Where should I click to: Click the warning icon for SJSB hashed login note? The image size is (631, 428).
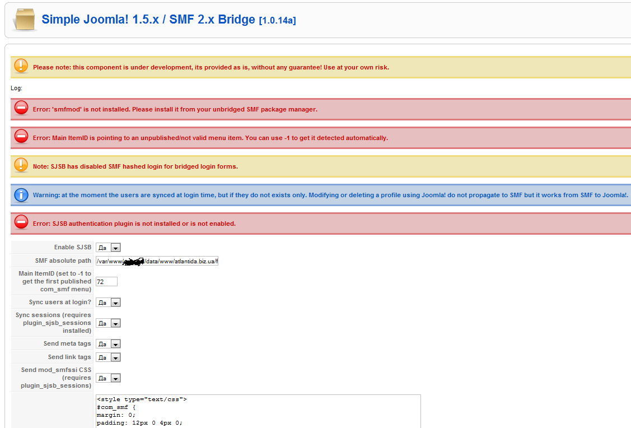[x=21, y=165]
